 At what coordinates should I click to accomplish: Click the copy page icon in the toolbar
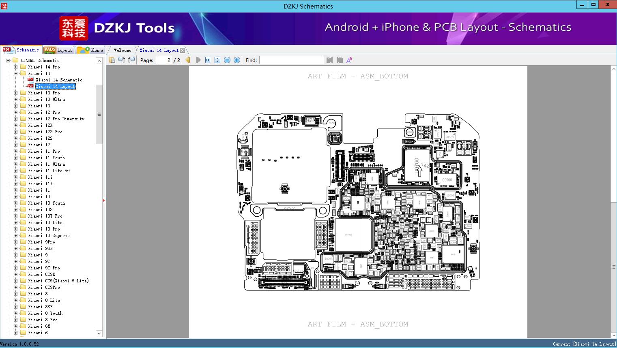point(112,60)
